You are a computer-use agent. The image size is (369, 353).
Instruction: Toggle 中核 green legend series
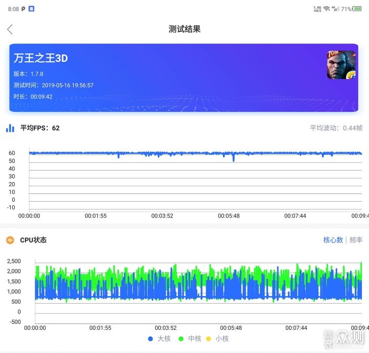tap(190, 339)
